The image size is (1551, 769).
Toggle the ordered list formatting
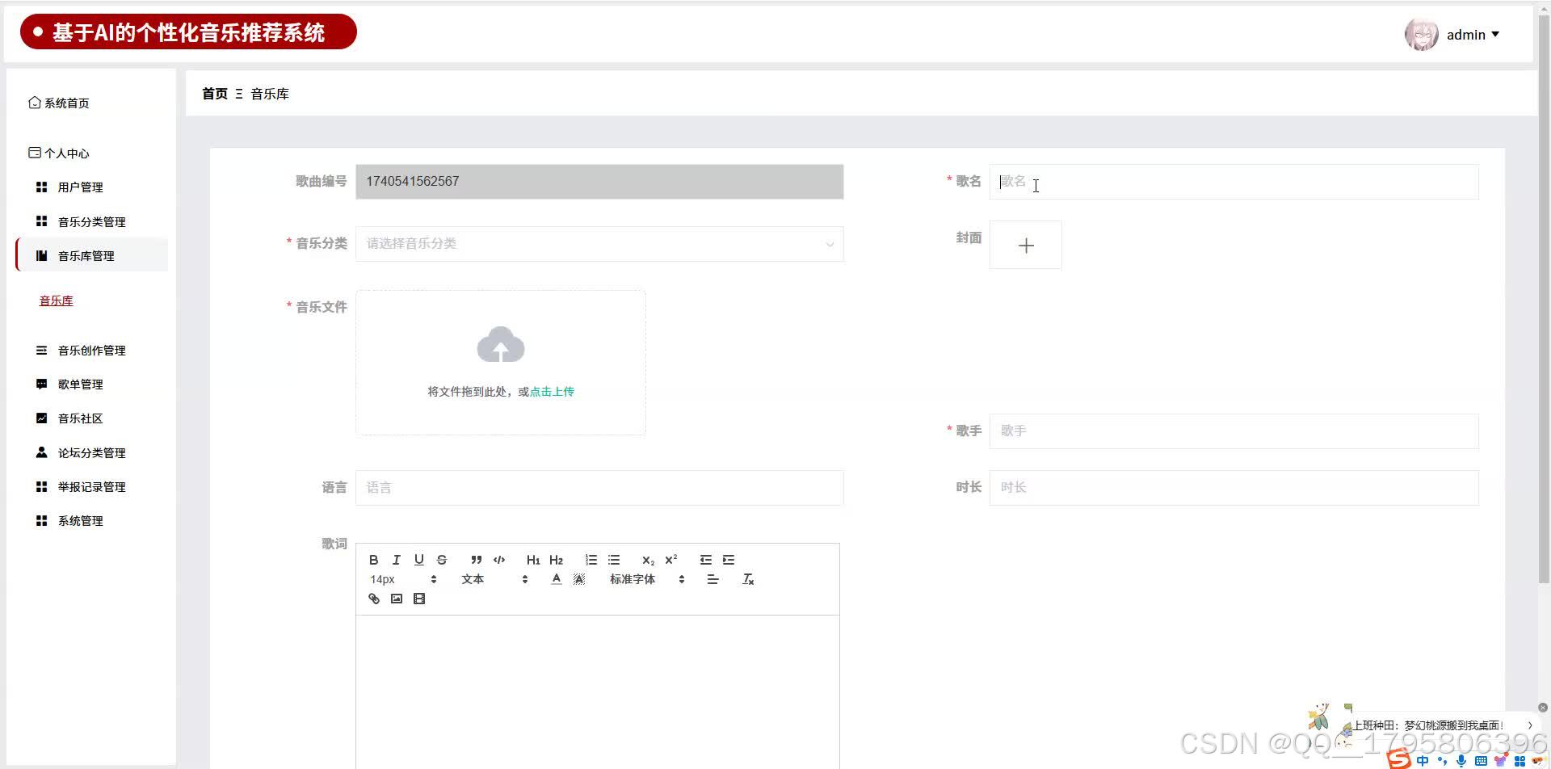591,559
